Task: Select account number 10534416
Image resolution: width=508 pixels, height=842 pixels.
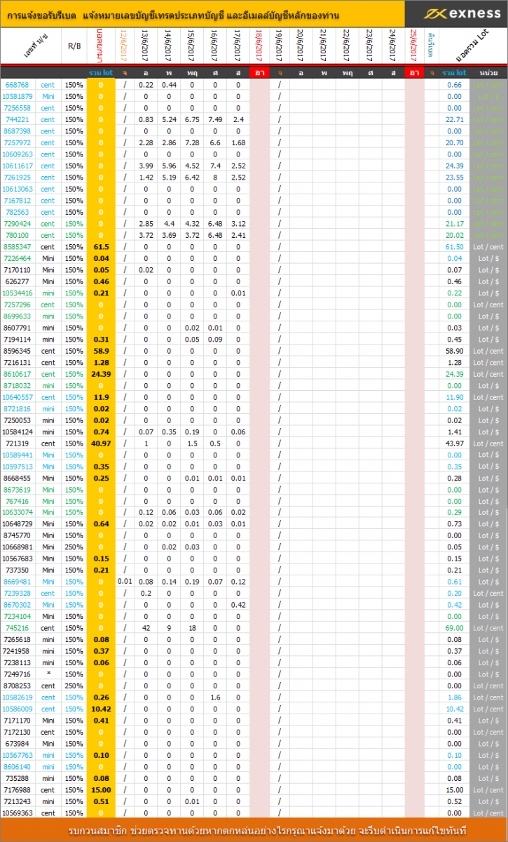Action: (x=18, y=293)
